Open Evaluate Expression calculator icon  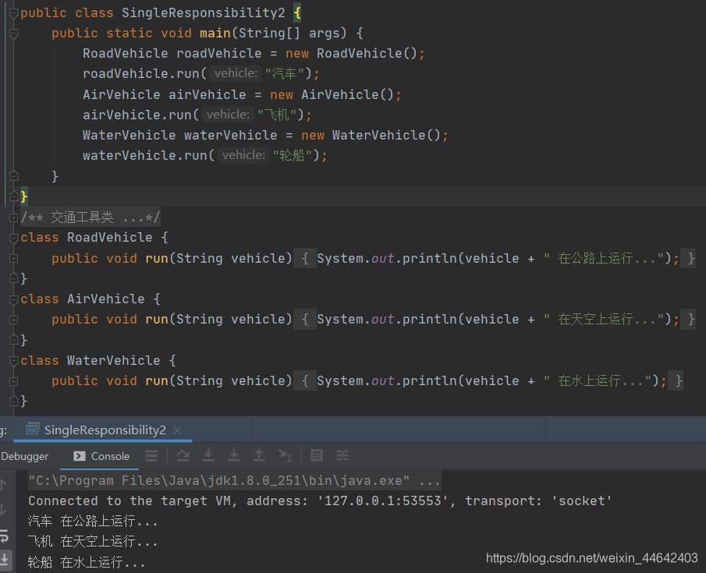coord(317,456)
